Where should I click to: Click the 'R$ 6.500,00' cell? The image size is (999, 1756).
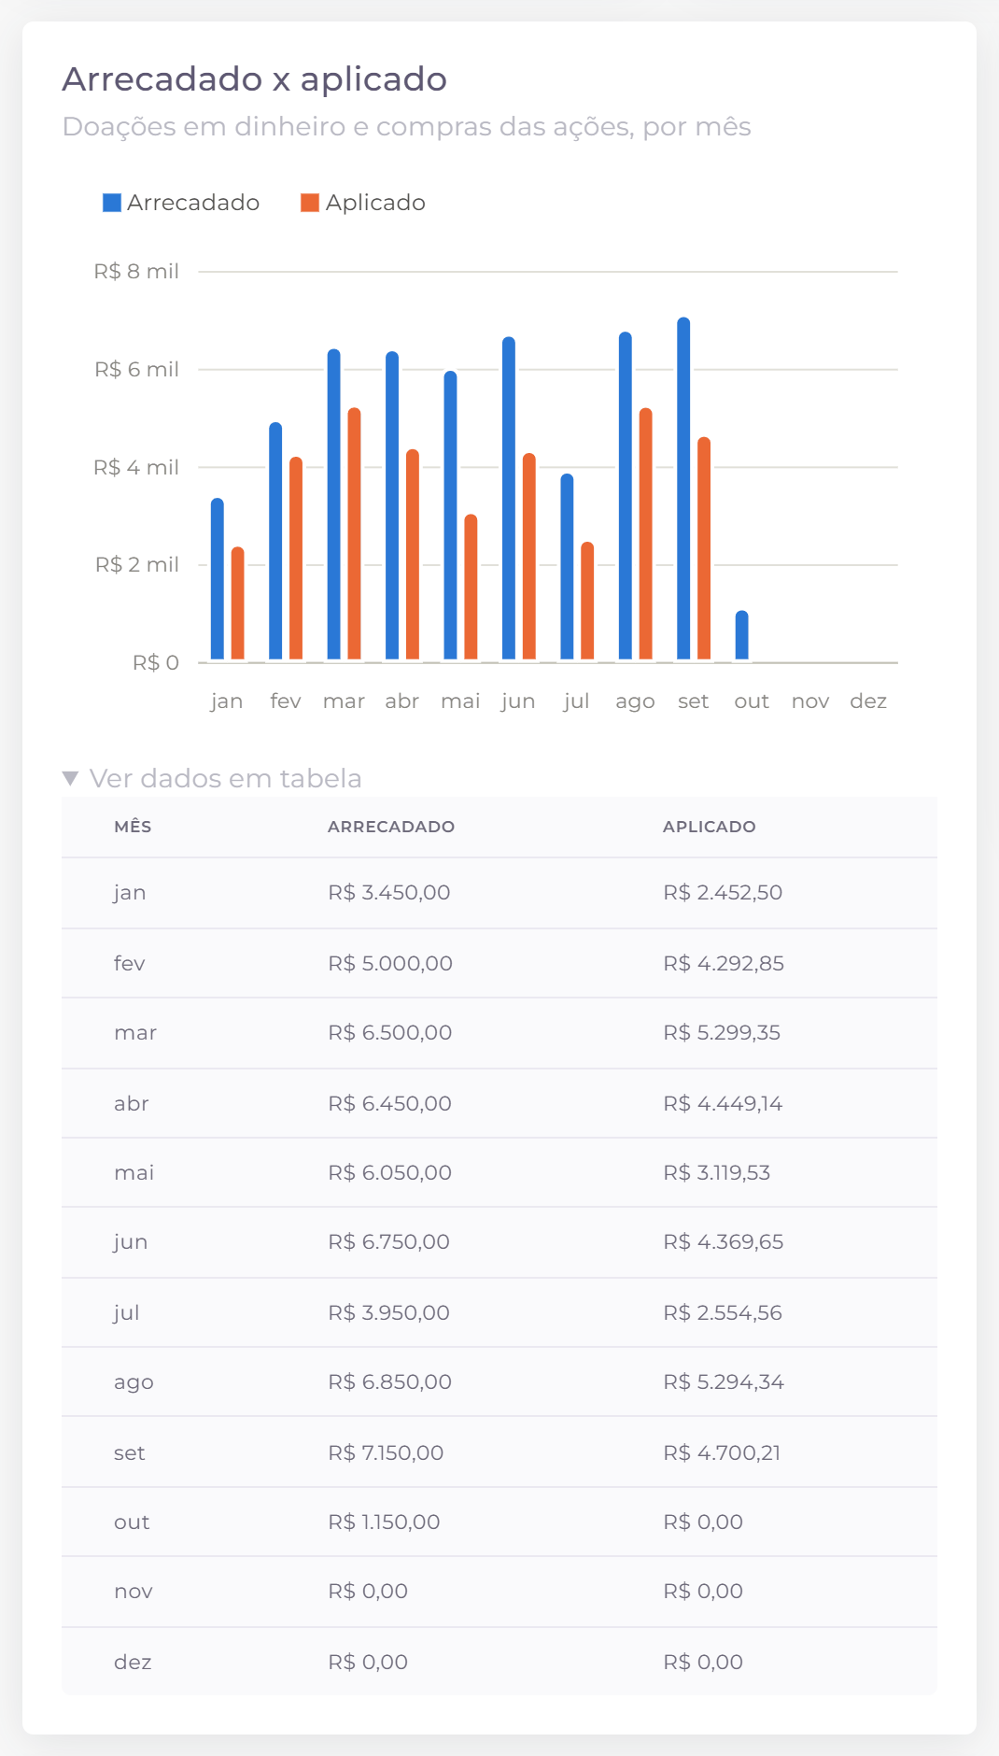390,1033
